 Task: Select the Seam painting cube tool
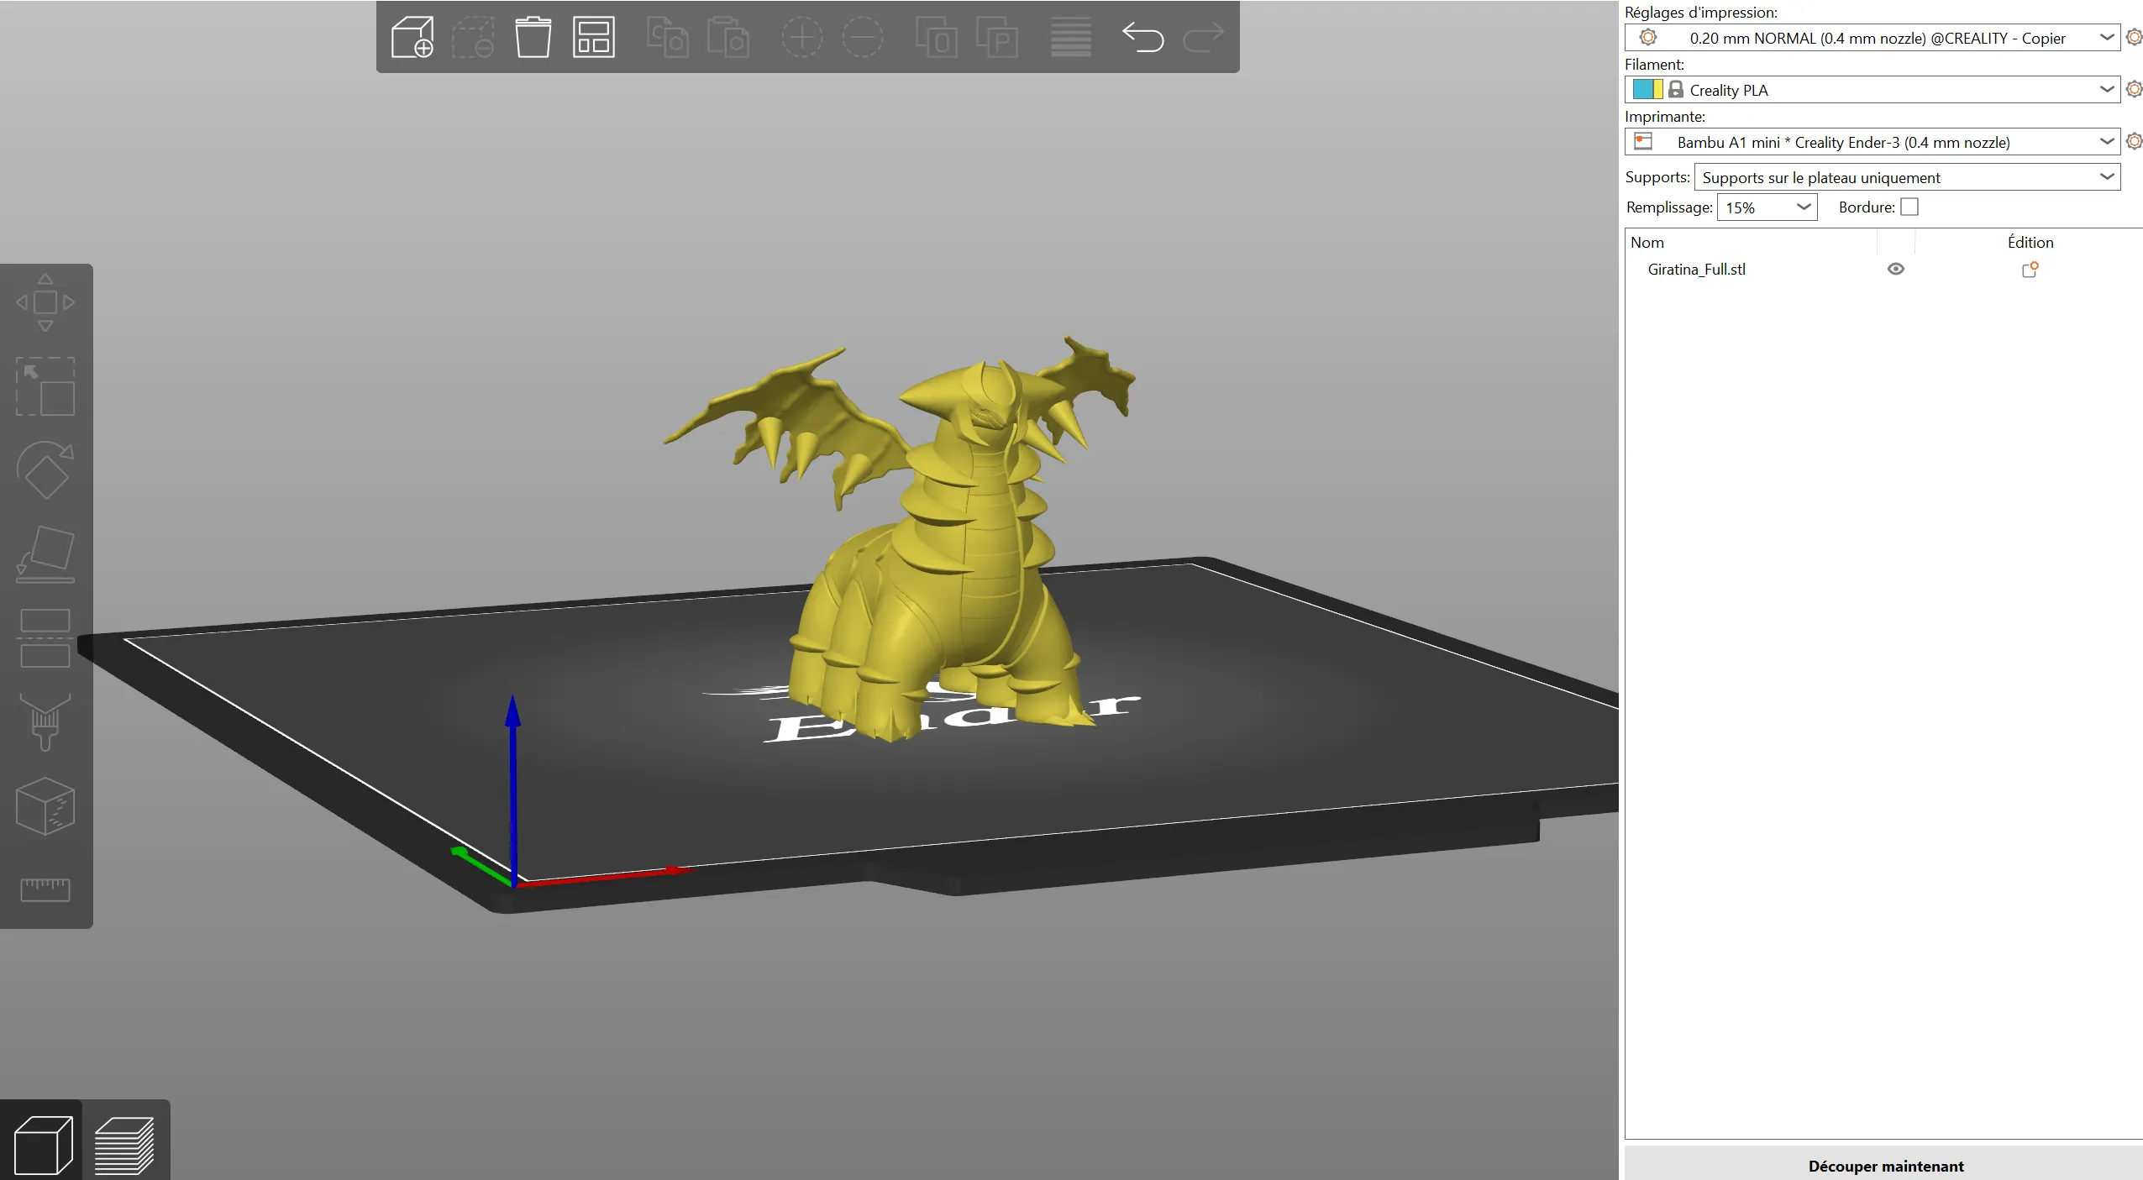[45, 806]
